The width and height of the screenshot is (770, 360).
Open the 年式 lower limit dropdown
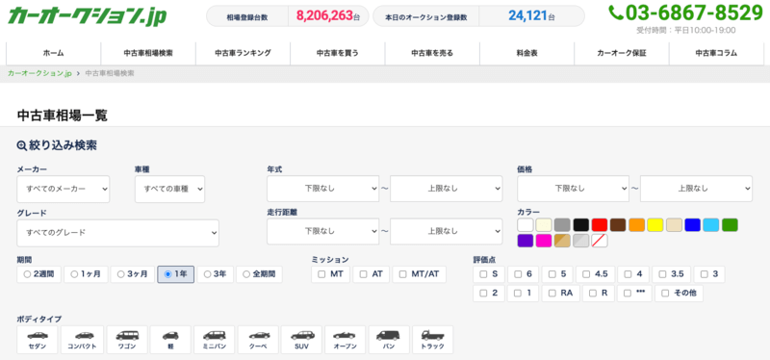click(x=323, y=189)
